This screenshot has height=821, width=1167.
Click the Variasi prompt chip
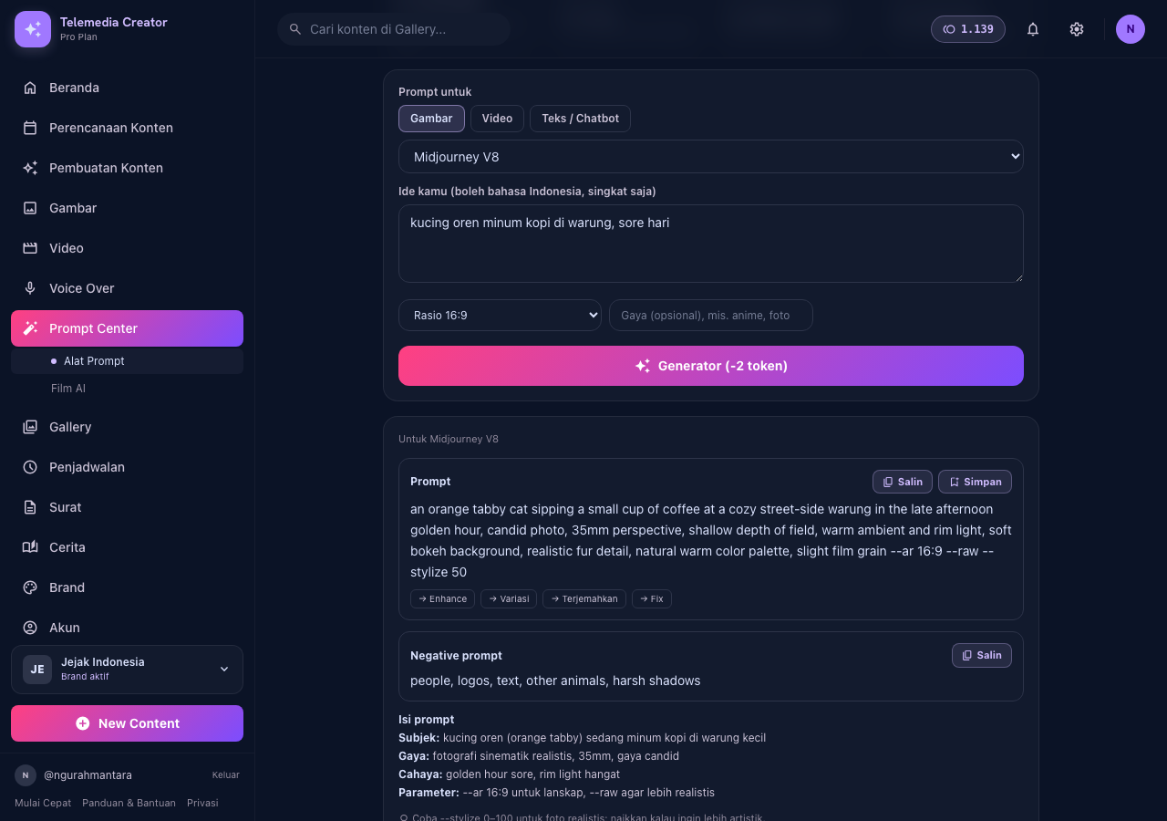pos(509,599)
